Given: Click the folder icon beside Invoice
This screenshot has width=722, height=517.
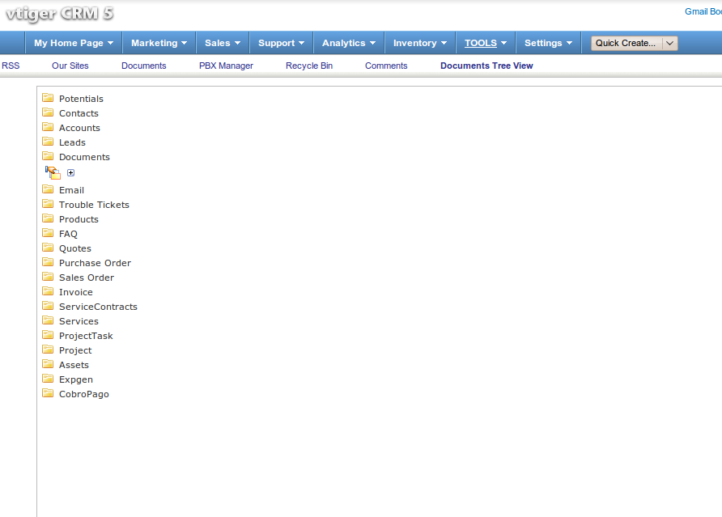Looking at the screenshot, I should [48, 291].
